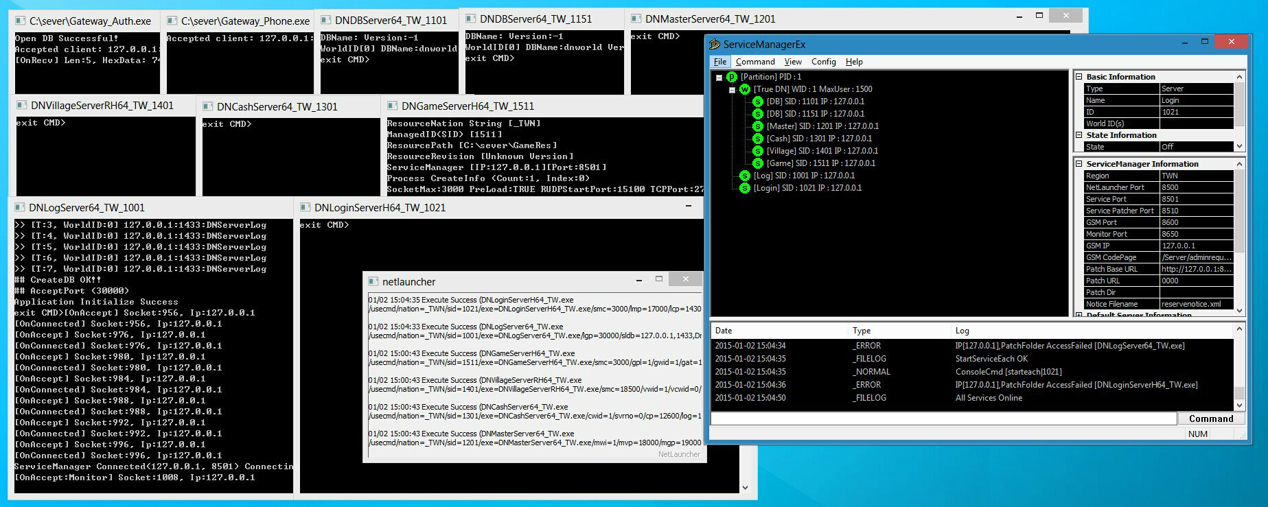Click the green P Partition icon
1268x507 pixels.
point(731,77)
